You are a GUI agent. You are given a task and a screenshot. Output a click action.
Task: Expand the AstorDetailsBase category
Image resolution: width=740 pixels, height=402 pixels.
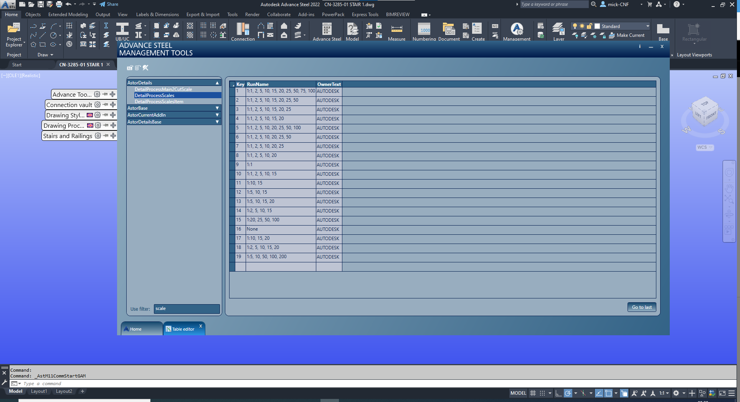[x=217, y=122]
